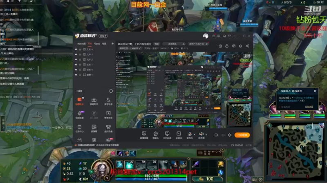Toggle visibility of 文本 1 layer
This screenshot has width=327, height=183.
pyautogui.click(x=76, y=65)
